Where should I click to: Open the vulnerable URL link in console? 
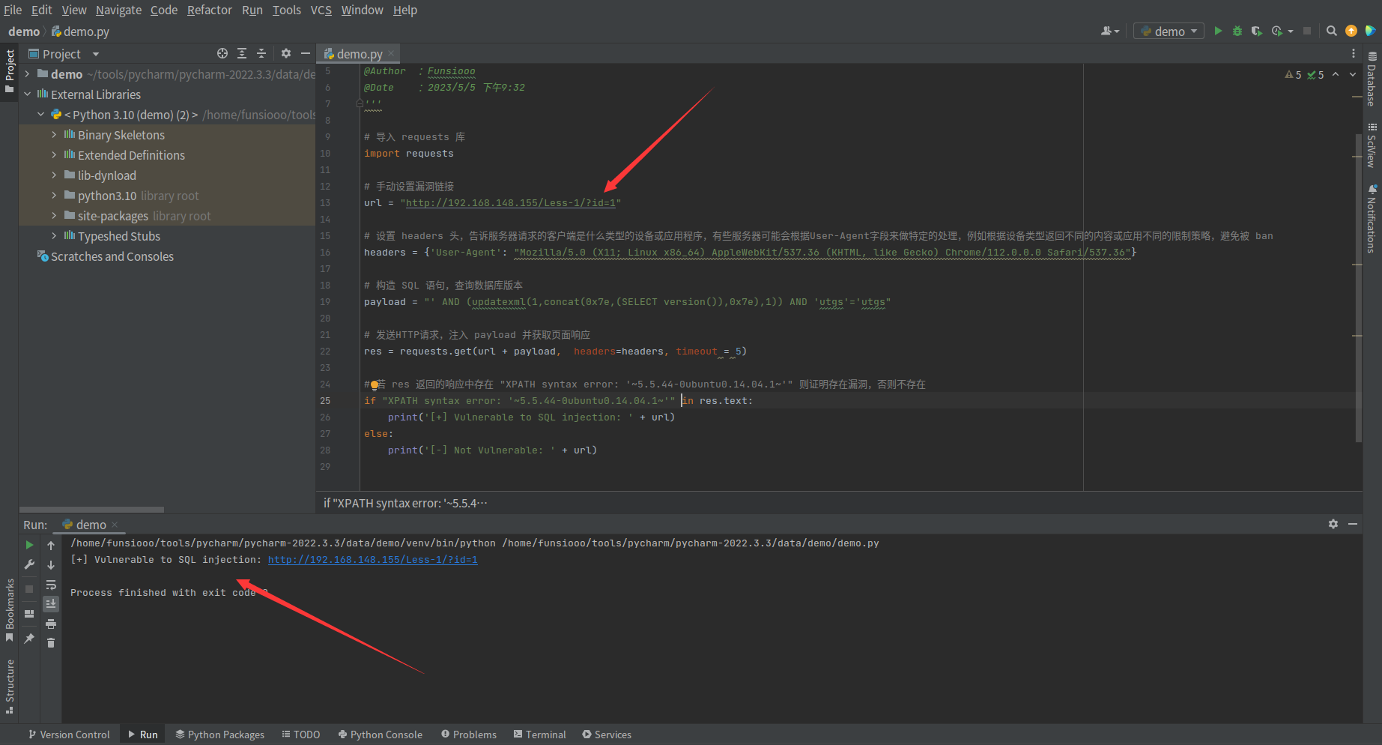[372, 560]
